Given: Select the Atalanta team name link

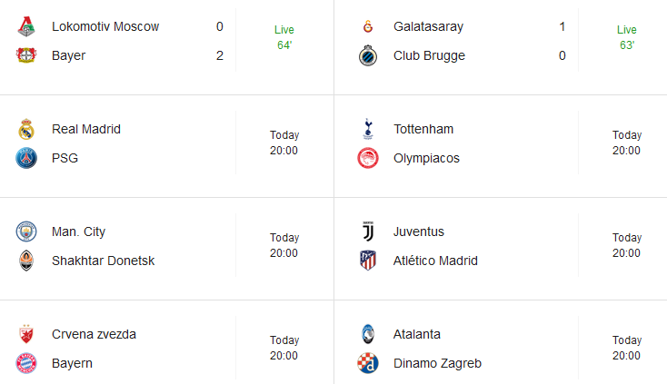Looking at the screenshot, I should 417,334.
